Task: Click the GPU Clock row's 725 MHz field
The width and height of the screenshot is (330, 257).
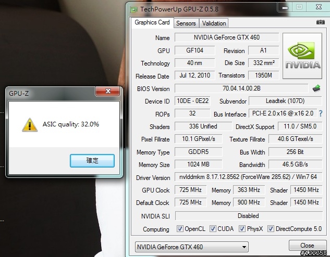Action: click(x=190, y=190)
